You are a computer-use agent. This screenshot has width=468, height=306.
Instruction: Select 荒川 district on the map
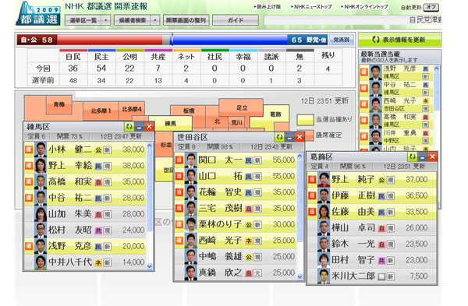[x=237, y=122]
